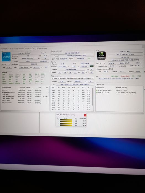Open the GPU #0 selector dropdown
Image resolution: width=145 pixels, height=193 pixels.
(101, 63)
